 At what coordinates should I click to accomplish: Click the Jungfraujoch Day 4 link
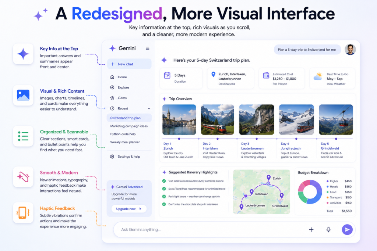tap(291, 148)
